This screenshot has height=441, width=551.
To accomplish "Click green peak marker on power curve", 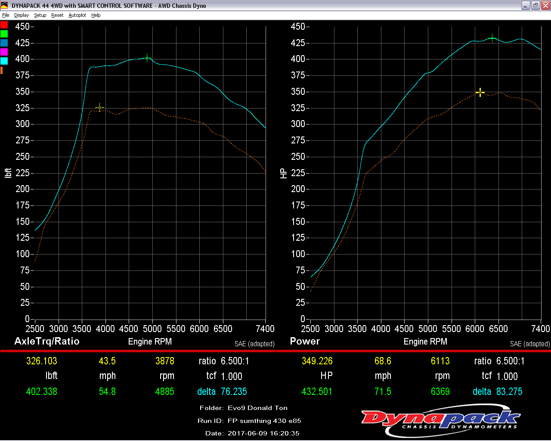I will 492,38.
